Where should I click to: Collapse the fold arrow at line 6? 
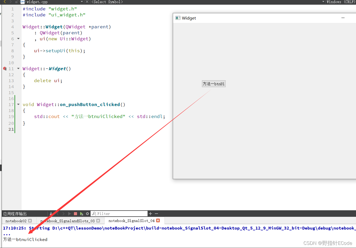coord(18,39)
